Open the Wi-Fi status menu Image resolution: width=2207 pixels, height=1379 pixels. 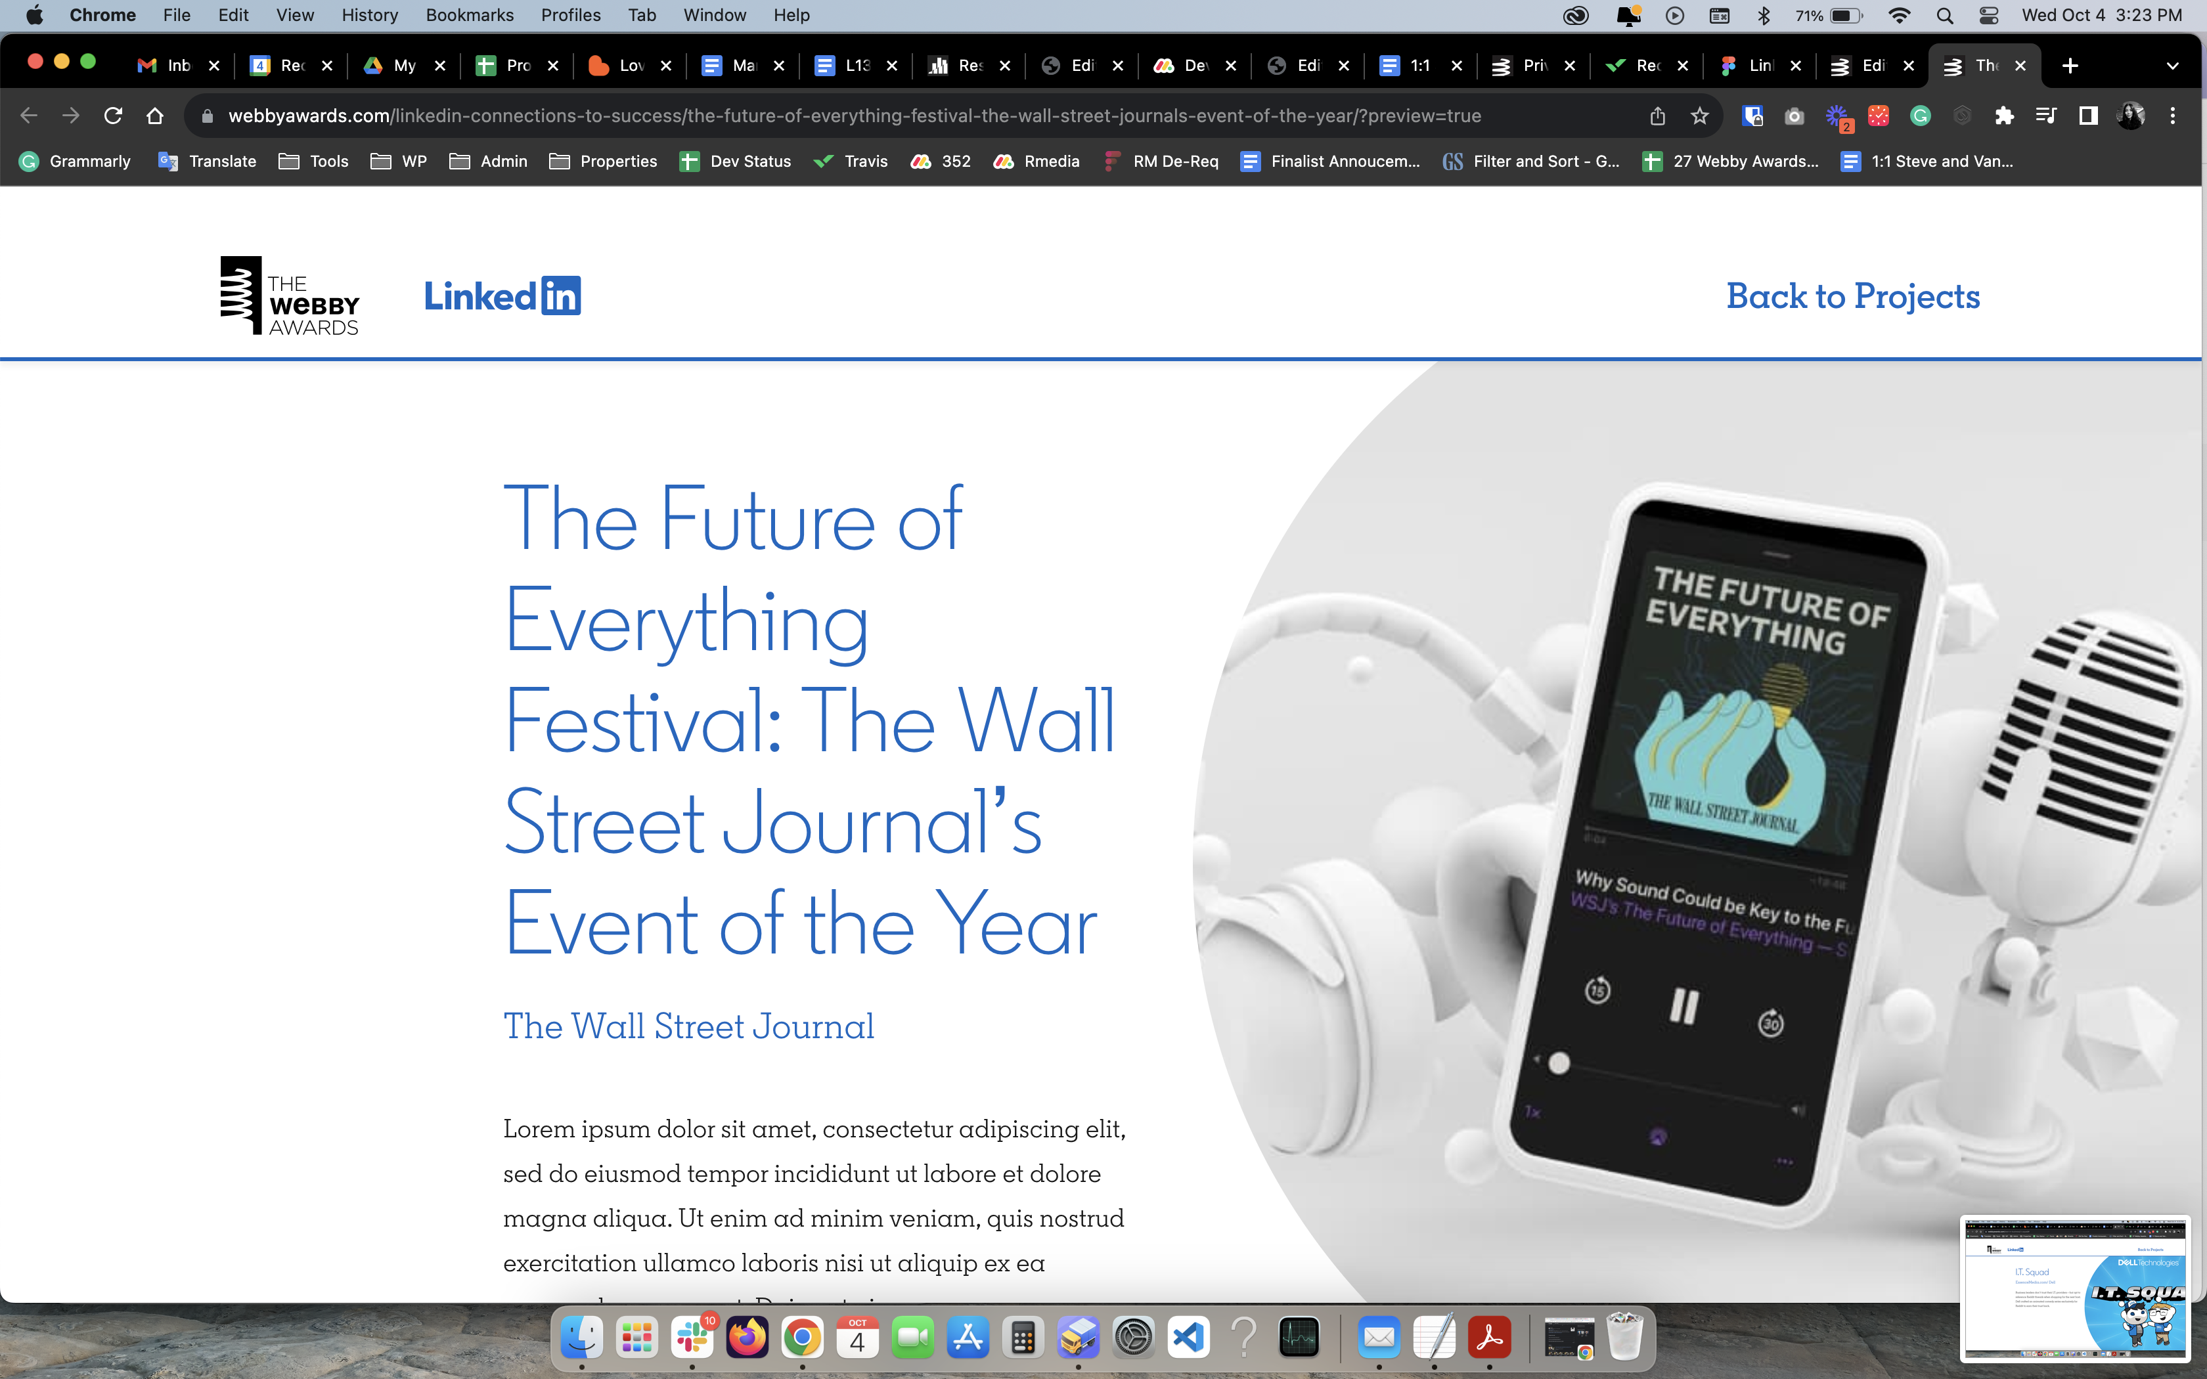(1900, 16)
